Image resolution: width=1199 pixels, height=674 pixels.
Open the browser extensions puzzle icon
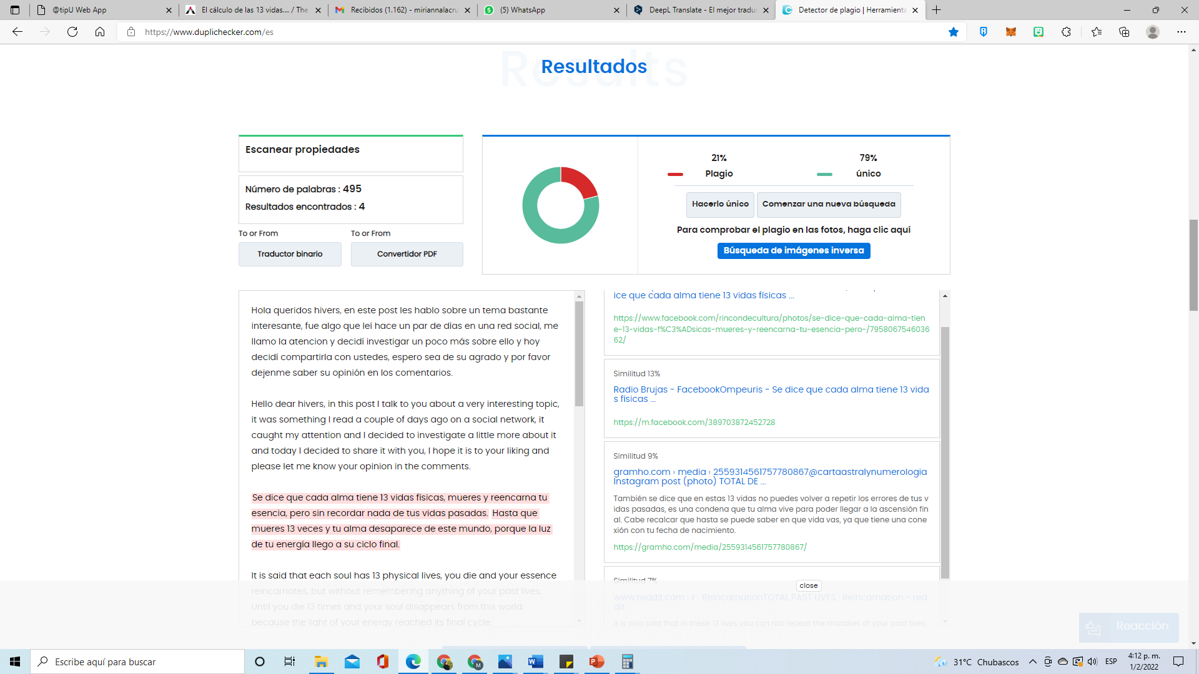pyautogui.click(x=1067, y=32)
